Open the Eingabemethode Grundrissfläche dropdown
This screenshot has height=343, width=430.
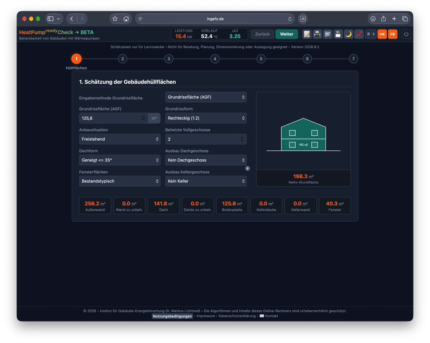(x=206, y=97)
